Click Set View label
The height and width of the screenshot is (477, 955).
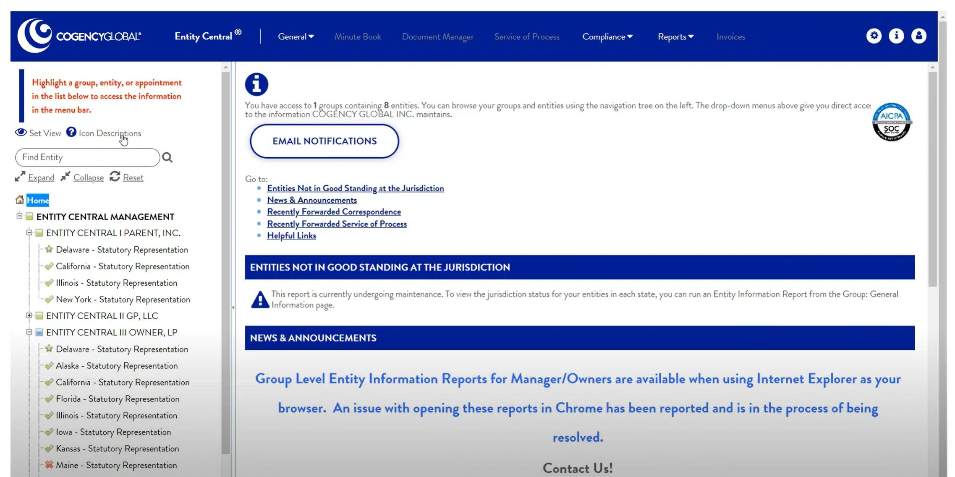pos(45,133)
